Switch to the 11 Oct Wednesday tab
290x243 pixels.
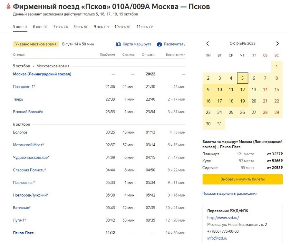point(145,27)
